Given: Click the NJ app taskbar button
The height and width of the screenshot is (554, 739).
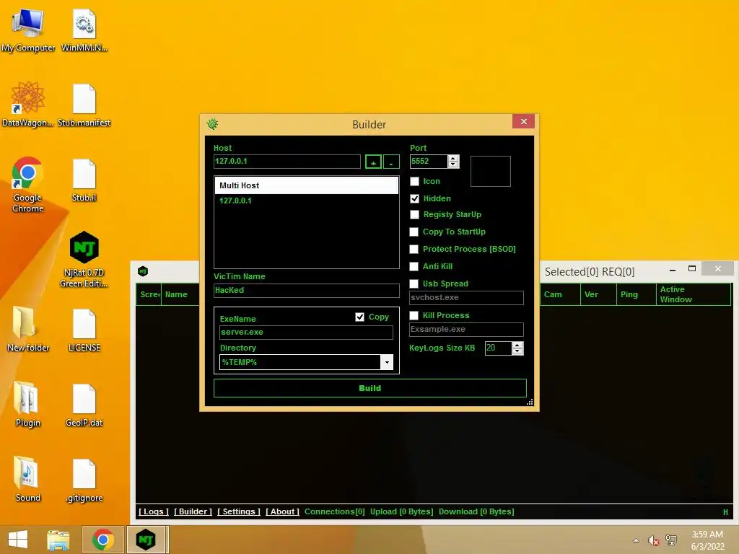Looking at the screenshot, I should point(146,540).
